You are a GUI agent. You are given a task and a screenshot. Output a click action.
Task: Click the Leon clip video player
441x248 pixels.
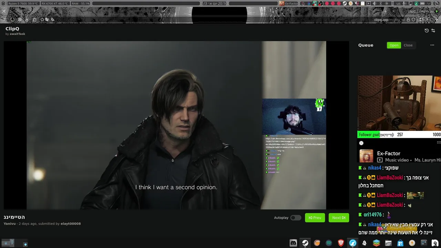click(176, 125)
